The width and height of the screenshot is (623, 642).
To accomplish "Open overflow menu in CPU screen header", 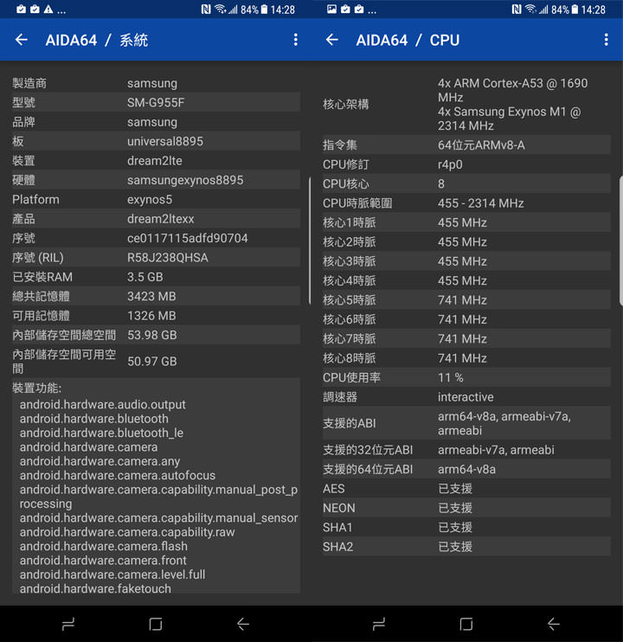I will (607, 40).
